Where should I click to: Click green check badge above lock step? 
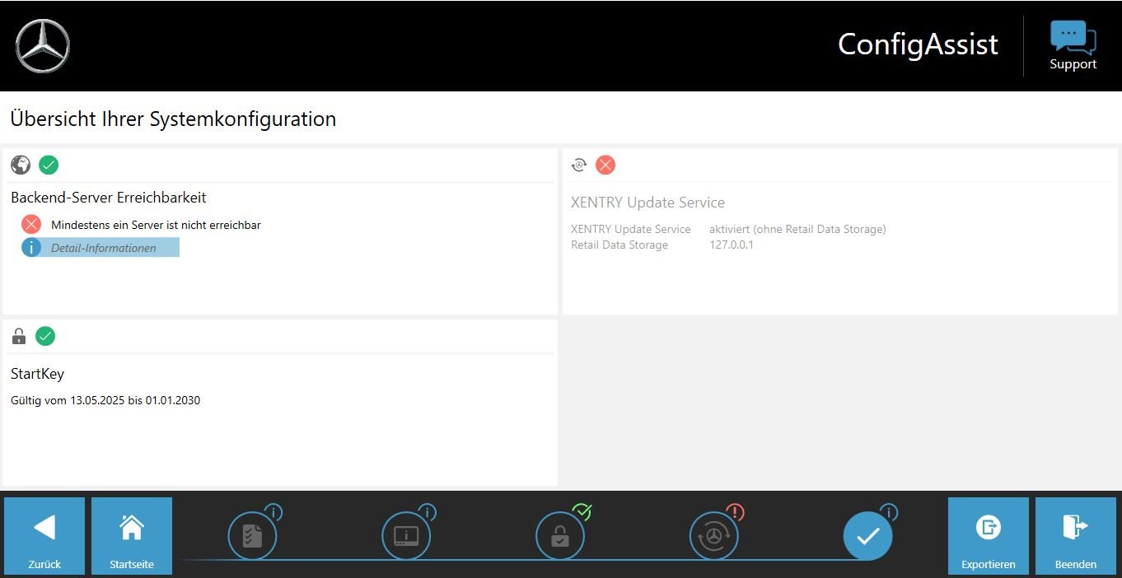coord(582,512)
